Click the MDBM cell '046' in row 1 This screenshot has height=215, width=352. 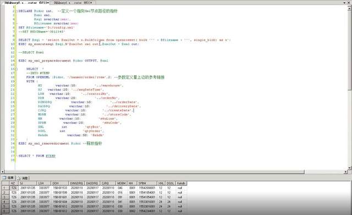point(122,188)
